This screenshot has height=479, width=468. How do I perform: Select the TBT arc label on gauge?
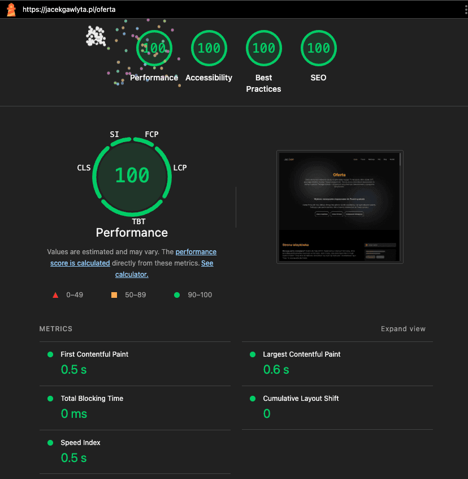(x=138, y=221)
